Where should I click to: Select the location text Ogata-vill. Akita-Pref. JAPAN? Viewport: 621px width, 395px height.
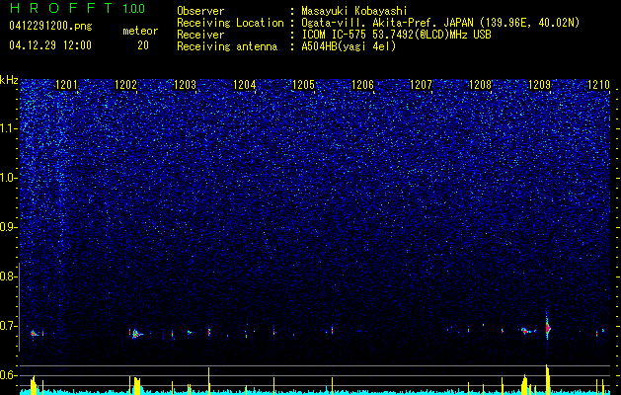coord(387,23)
